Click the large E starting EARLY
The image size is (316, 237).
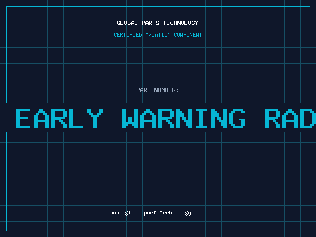[x=23, y=118]
